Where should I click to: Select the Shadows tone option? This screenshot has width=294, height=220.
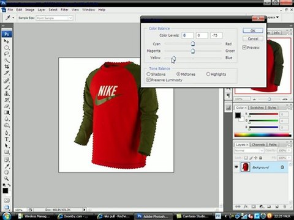point(148,74)
